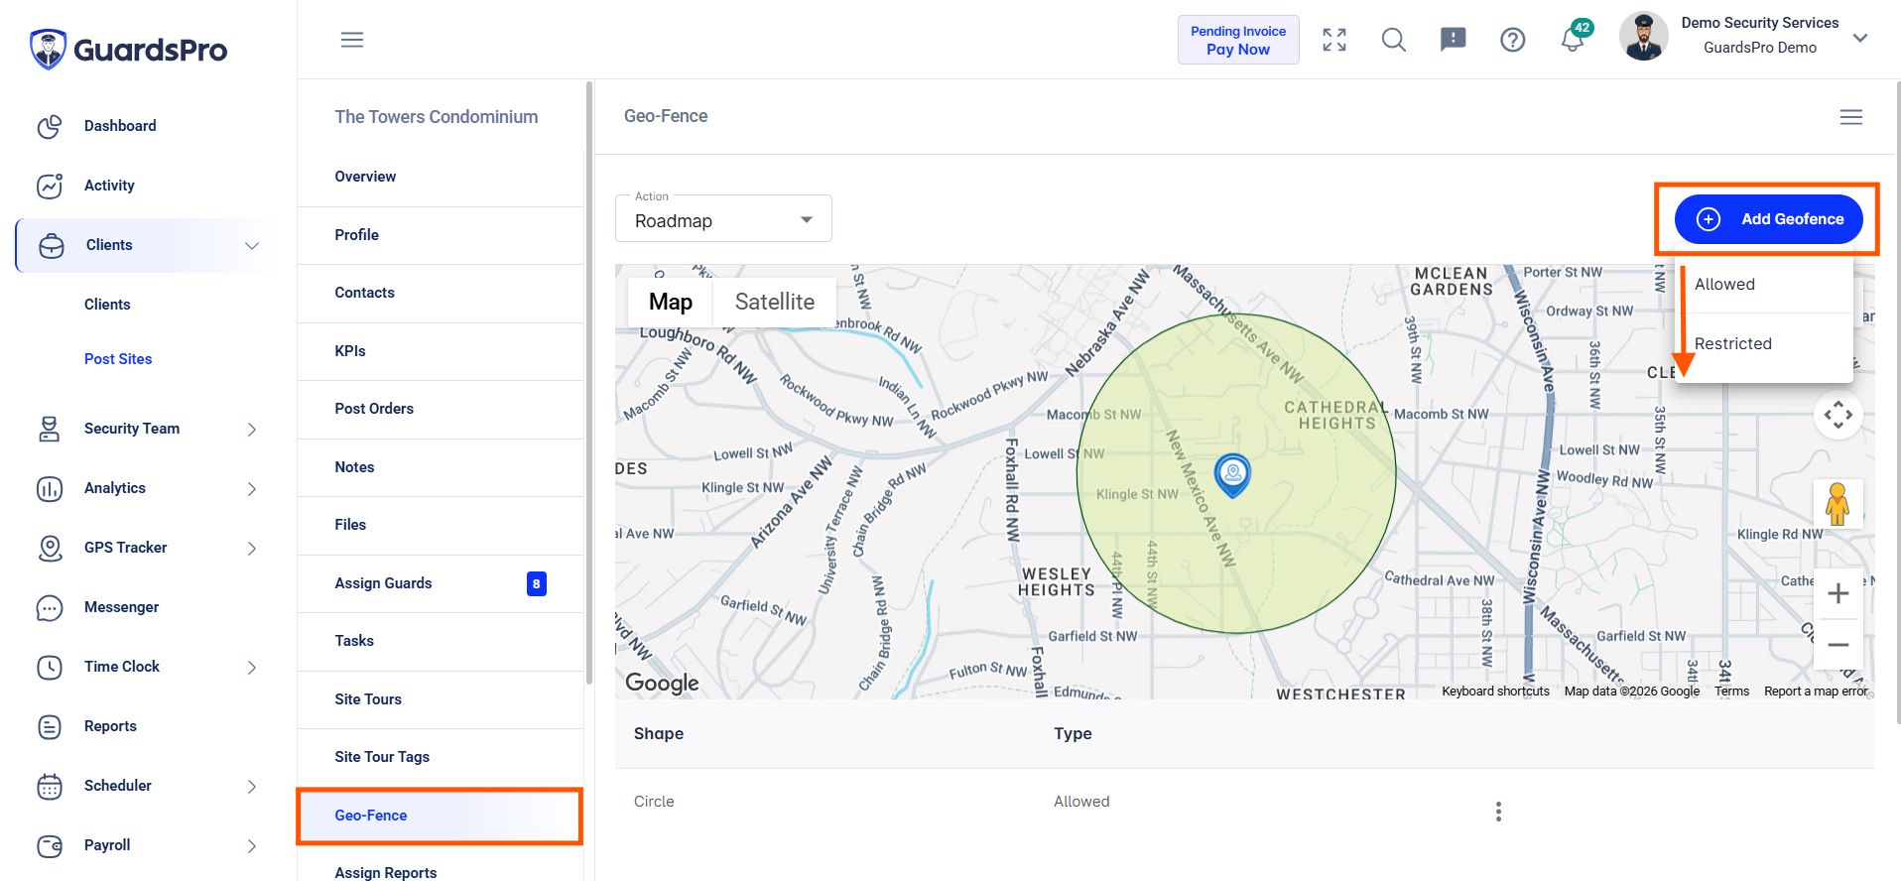This screenshot has width=1901, height=881.
Task: Click the user profile avatar
Action: pyautogui.click(x=1644, y=37)
